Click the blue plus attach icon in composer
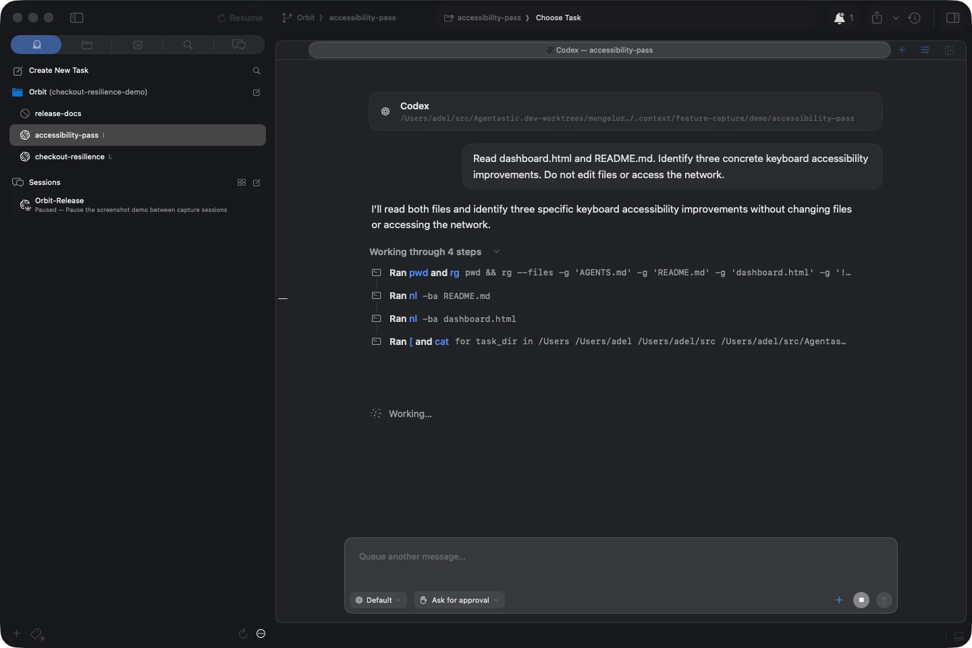Image resolution: width=972 pixels, height=648 pixels. pos(839,600)
